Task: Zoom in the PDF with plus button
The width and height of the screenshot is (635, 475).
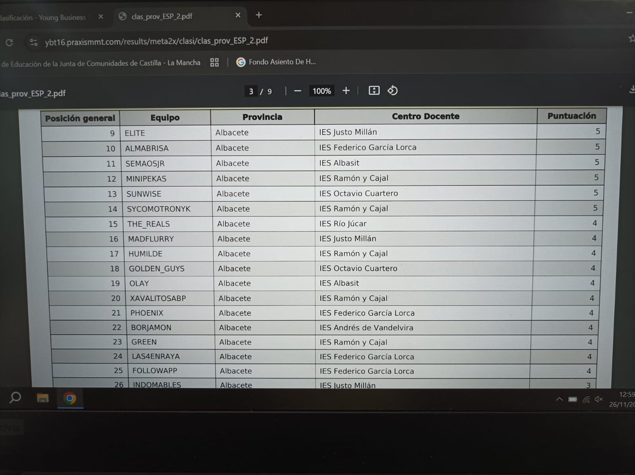Action: [346, 91]
